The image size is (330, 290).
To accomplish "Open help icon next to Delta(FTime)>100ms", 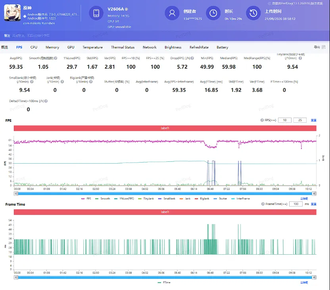I will (x=46, y=101).
